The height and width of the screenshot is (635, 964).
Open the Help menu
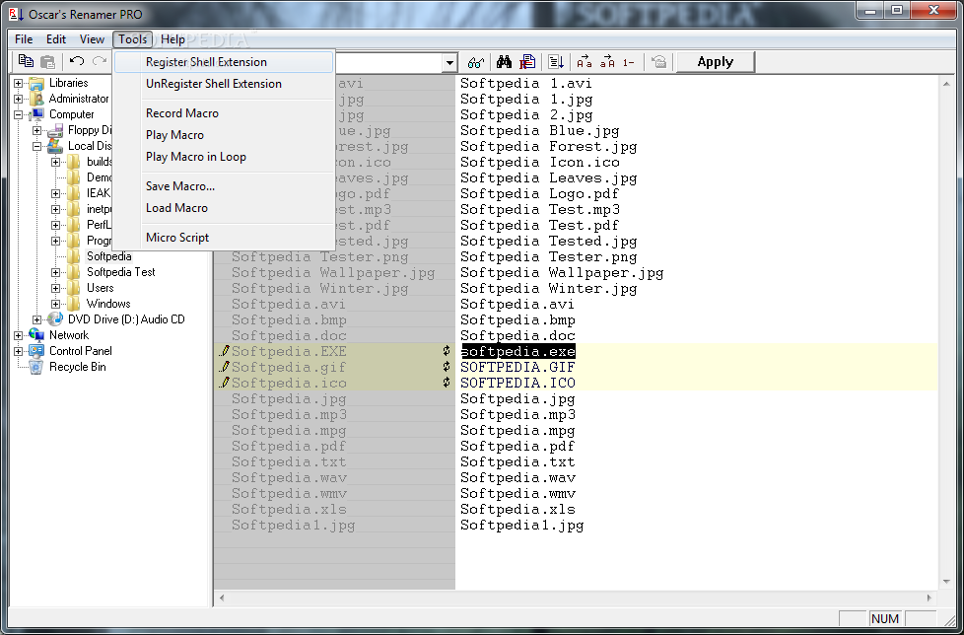172,39
